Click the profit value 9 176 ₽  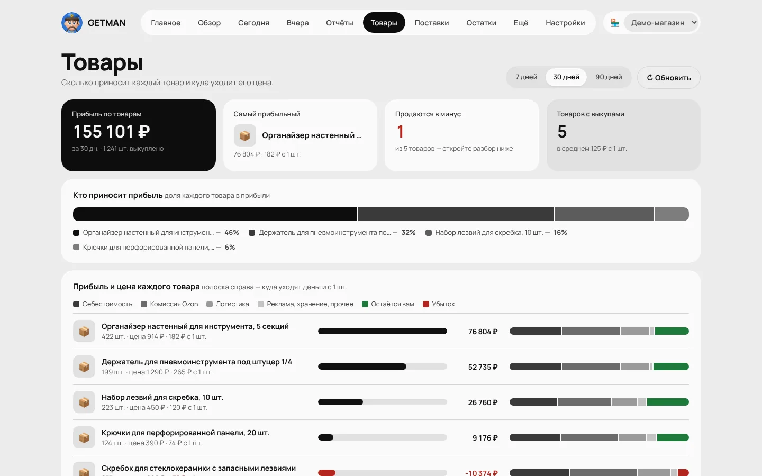[x=485, y=438]
